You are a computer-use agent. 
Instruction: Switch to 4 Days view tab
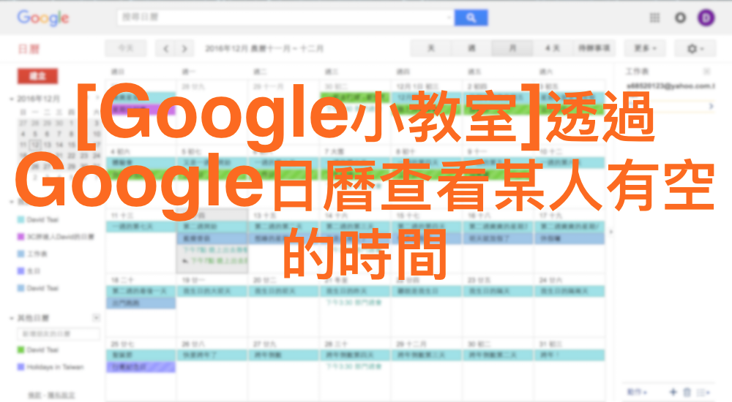(x=552, y=48)
